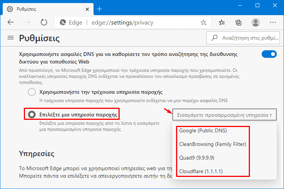Add this page to favorites (star plus)
This screenshot has height=189, width=284.
click(x=203, y=22)
